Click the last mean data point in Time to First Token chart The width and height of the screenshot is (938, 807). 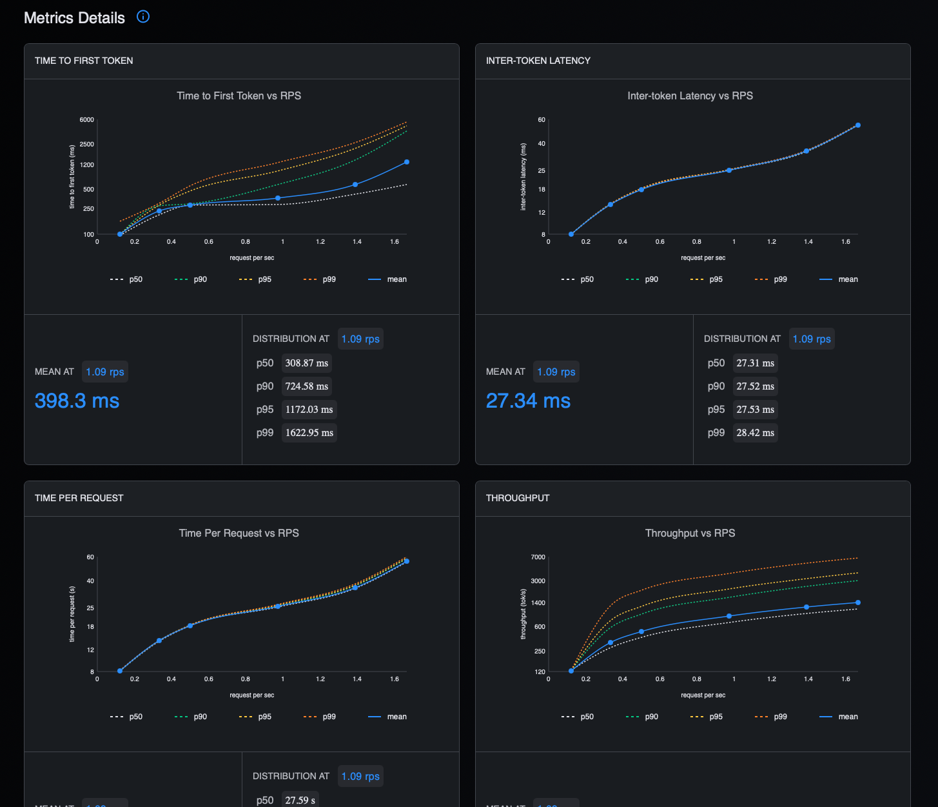pos(407,162)
